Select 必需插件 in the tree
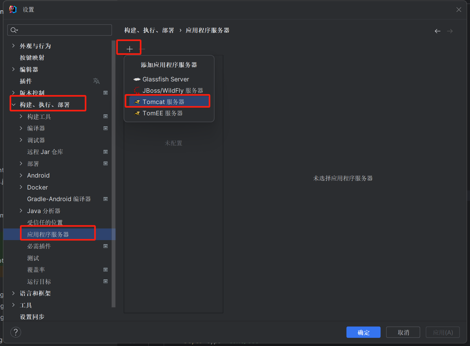The image size is (470, 346). point(39,246)
